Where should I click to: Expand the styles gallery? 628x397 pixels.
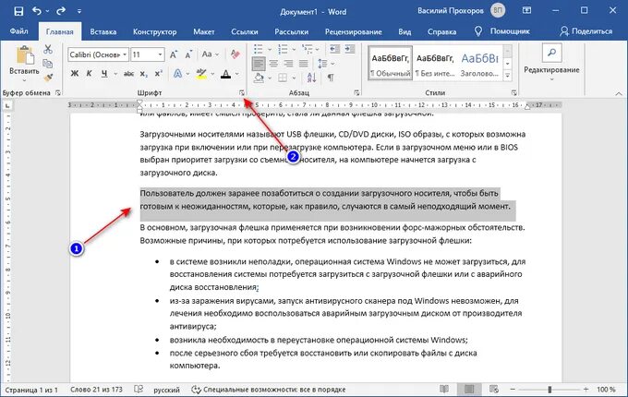click(x=507, y=75)
